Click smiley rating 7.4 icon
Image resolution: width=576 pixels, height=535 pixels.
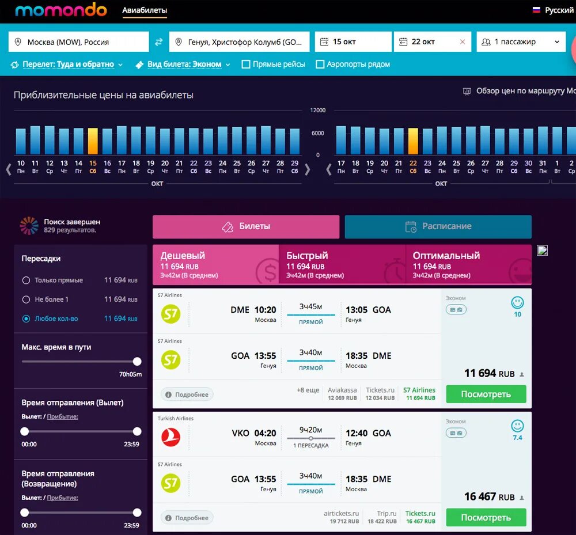pos(517,426)
